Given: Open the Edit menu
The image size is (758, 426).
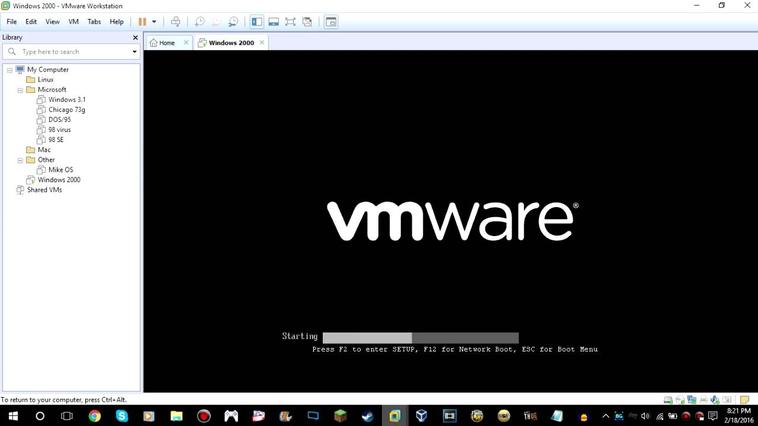Looking at the screenshot, I should [x=31, y=22].
